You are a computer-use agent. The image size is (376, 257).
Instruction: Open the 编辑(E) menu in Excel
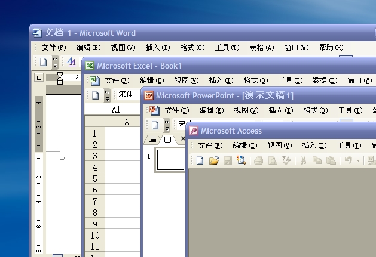[152, 80]
